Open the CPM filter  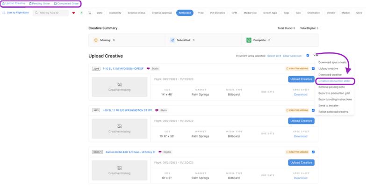(234, 13)
